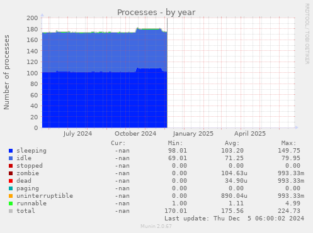313x233 pixels.
Task: Click total min value 170.01
Action: pyautogui.click(x=176, y=211)
